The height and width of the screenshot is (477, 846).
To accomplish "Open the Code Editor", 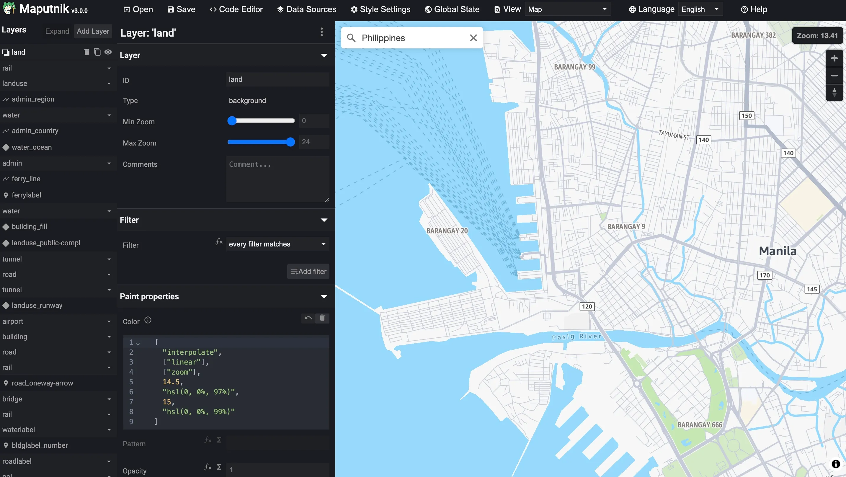I will [236, 9].
